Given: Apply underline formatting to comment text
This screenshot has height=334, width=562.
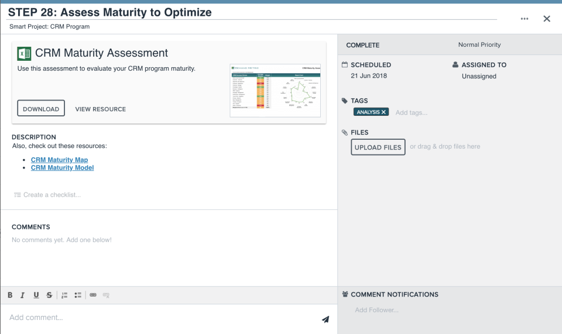Looking at the screenshot, I should (x=36, y=295).
